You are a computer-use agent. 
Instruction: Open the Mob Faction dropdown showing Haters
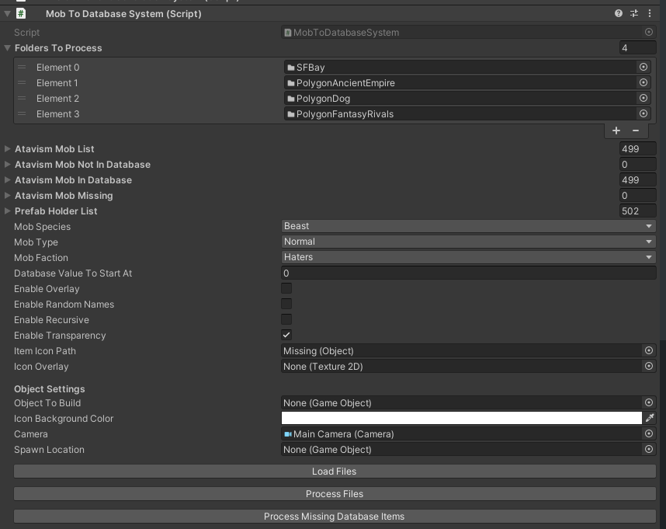coord(466,257)
